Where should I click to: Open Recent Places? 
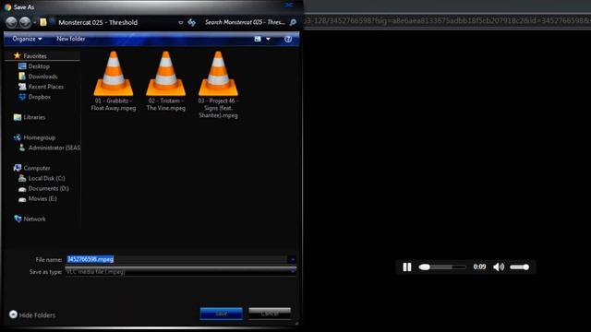coord(45,87)
